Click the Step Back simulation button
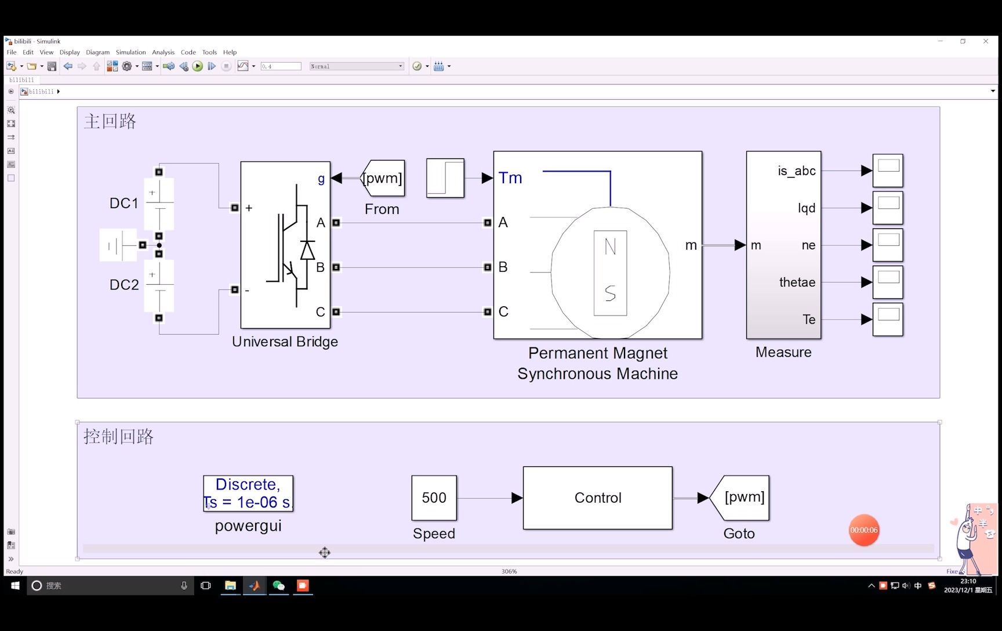Screen dimensions: 1002x631 (x=184, y=66)
